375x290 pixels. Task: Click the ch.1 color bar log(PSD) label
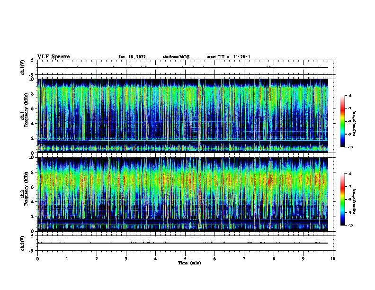pos(355,123)
